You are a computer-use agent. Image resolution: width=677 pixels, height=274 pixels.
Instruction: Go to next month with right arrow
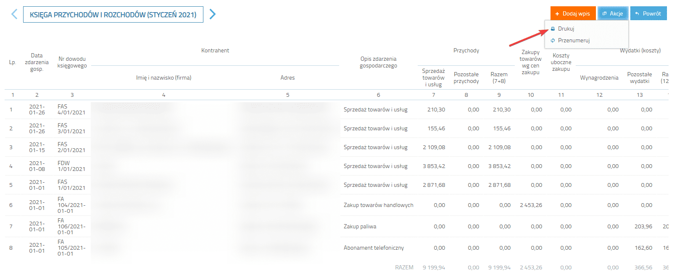tap(212, 14)
